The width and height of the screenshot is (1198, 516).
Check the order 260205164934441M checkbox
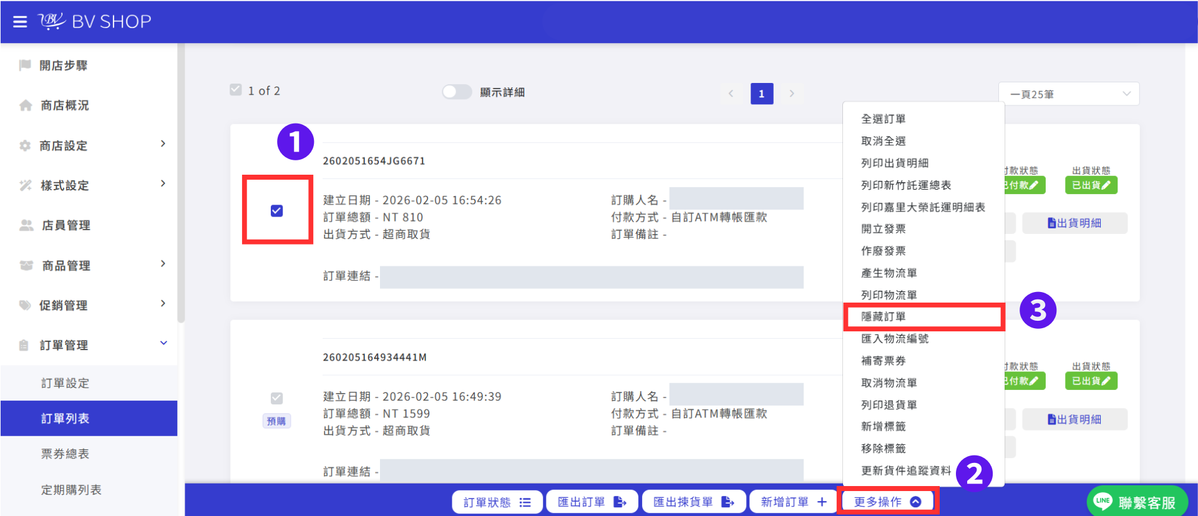277,398
